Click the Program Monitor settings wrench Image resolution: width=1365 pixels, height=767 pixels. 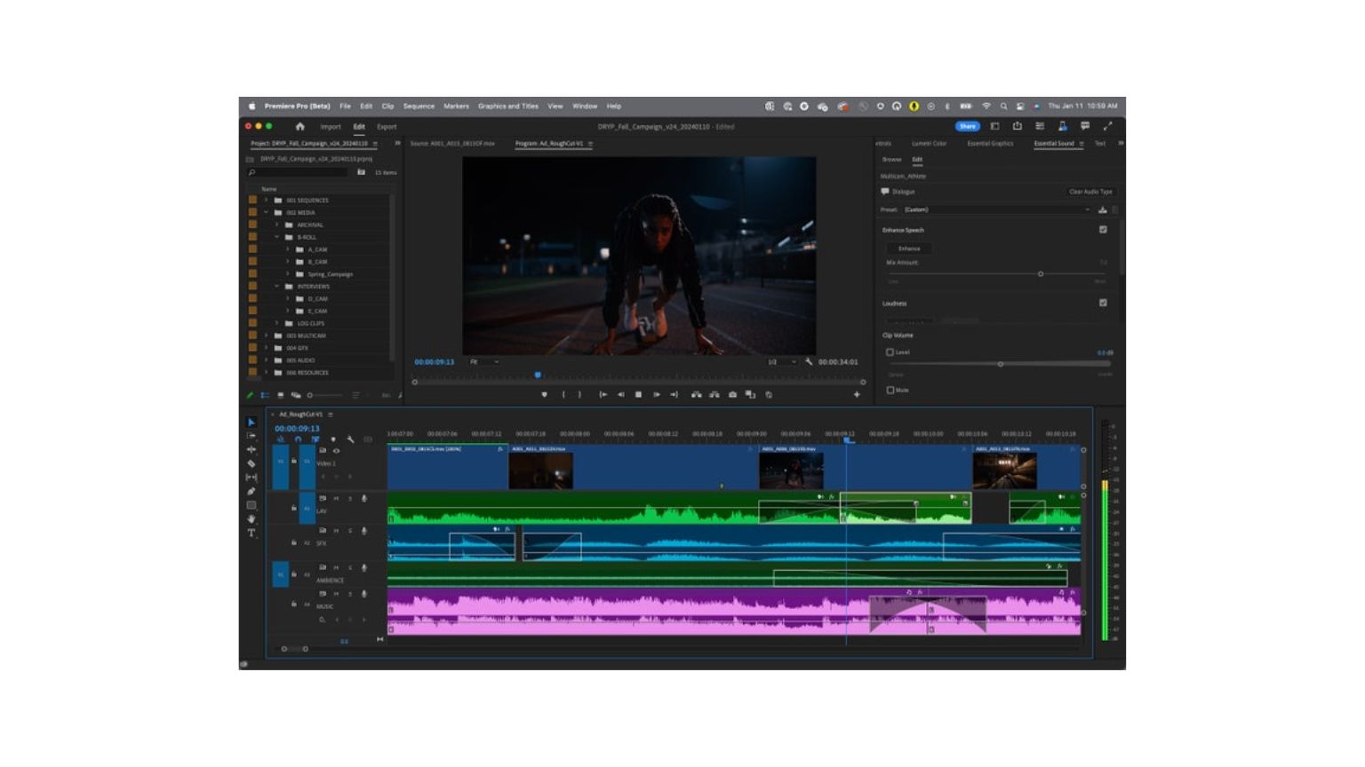coord(809,361)
